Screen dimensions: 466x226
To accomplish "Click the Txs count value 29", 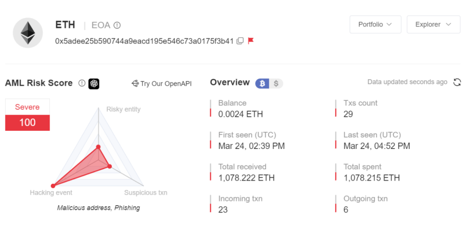I will [348, 114].
